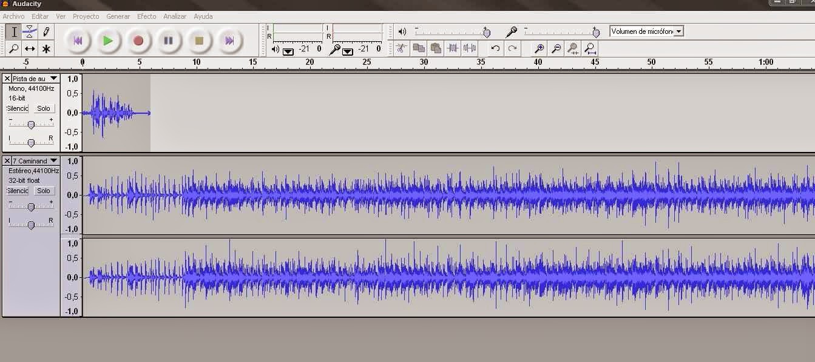Activate the Zoom tool
The width and height of the screenshot is (815, 362).
coord(13,48)
